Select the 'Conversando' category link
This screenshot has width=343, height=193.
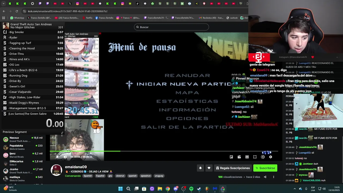point(73,176)
